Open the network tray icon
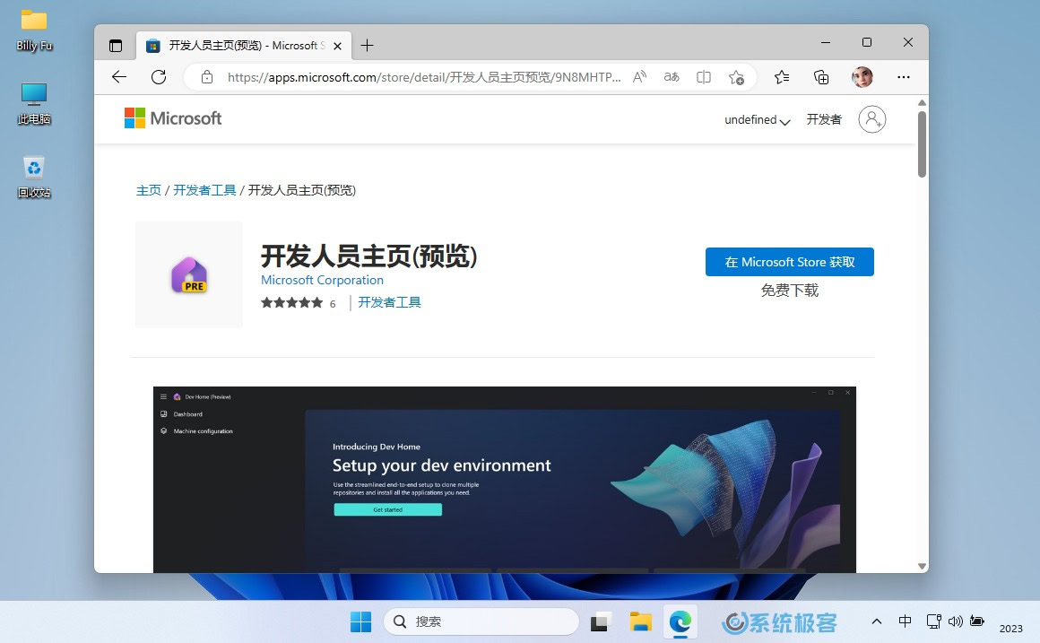1040x643 pixels. pos(934,621)
